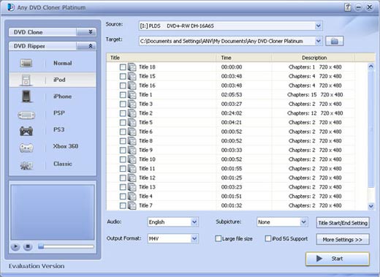This screenshot has height=277, width=380.
Task: Close the Any DVD Cloner window
Action: tap(369, 7)
